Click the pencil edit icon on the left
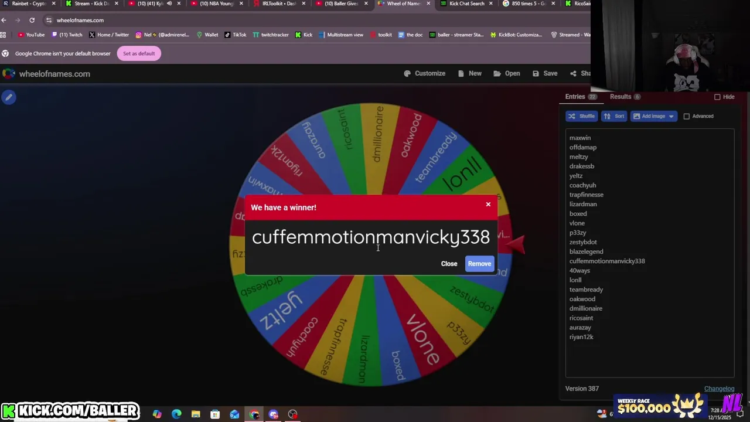 point(9,97)
